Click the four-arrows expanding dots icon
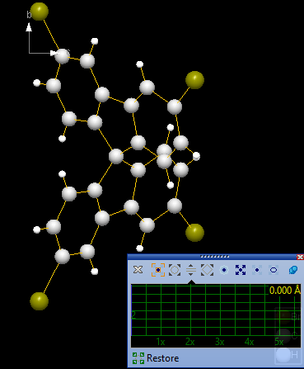This screenshot has height=369, width=304. tap(241, 270)
